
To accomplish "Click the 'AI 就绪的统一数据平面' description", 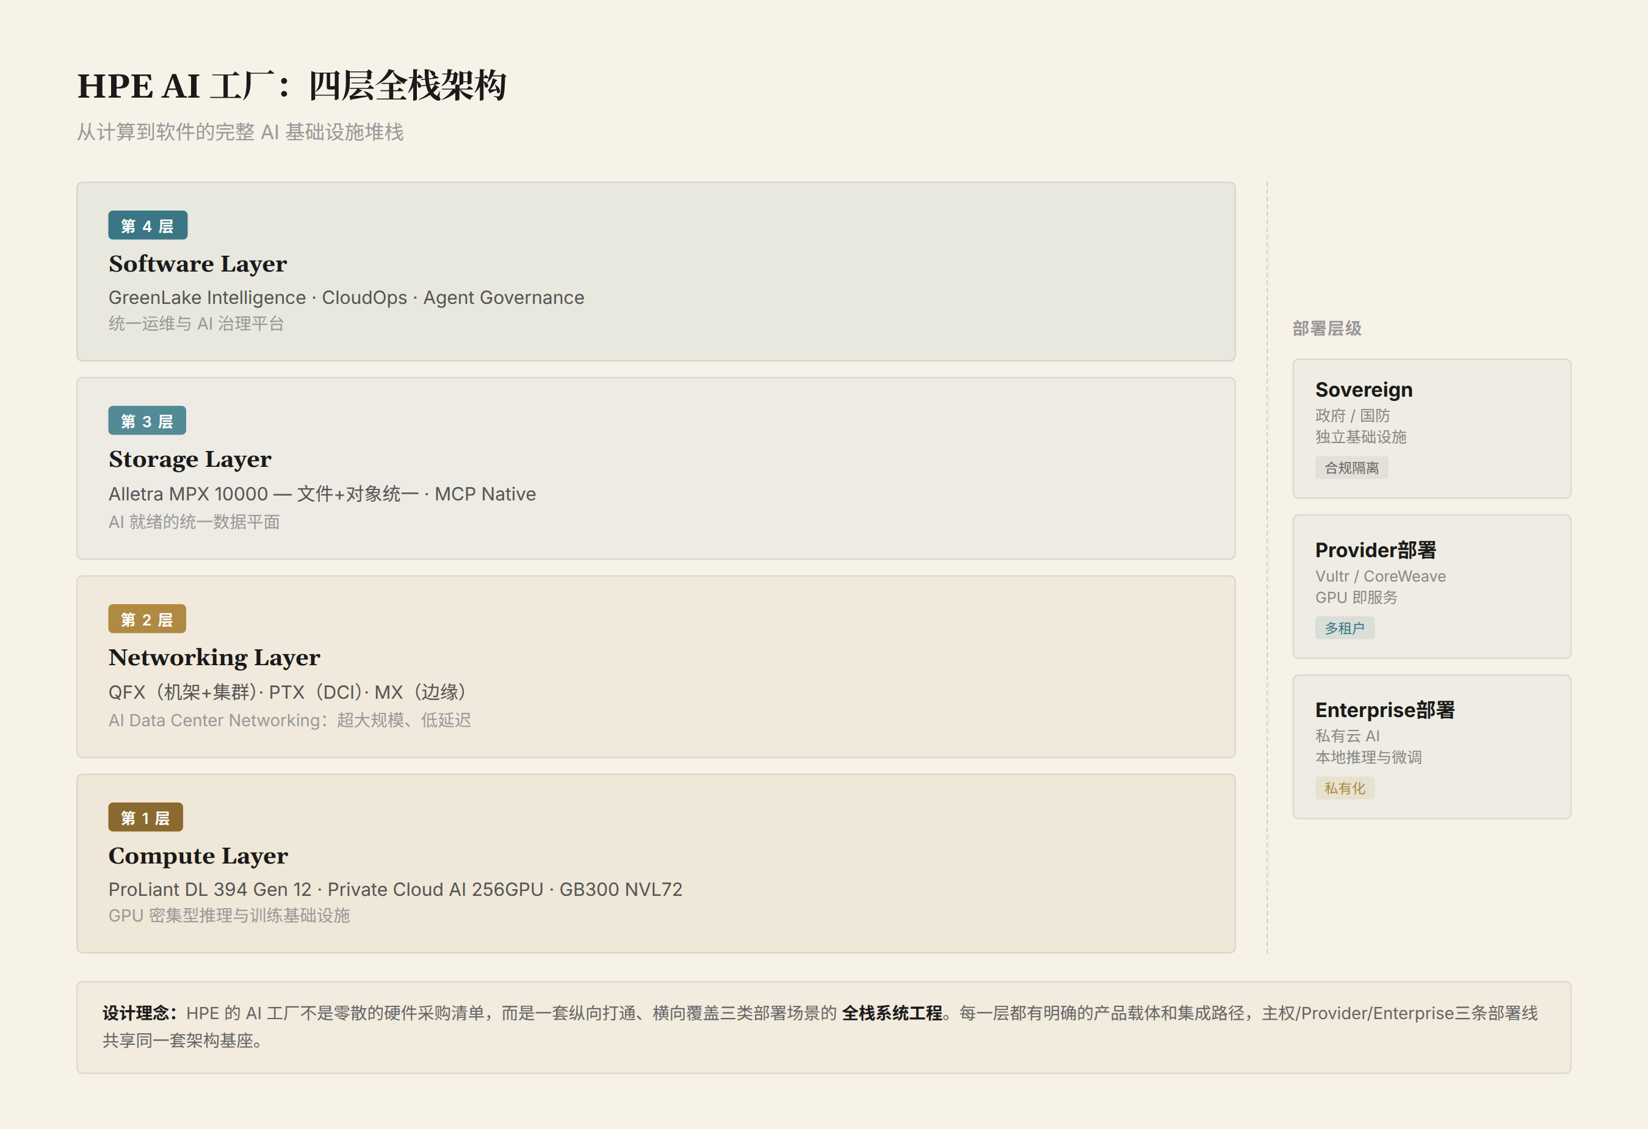I will click(194, 522).
